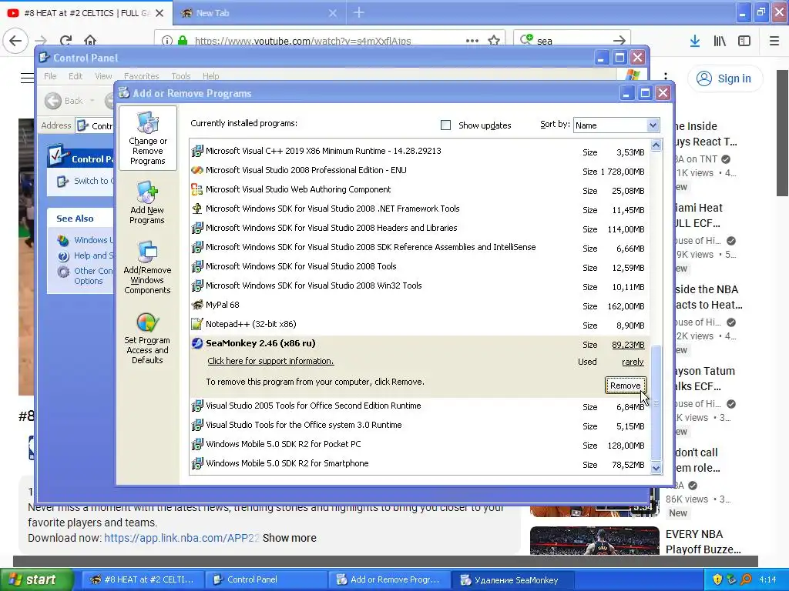
Task: Open File menu in Control Panel
Action: pyautogui.click(x=50, y=76)
